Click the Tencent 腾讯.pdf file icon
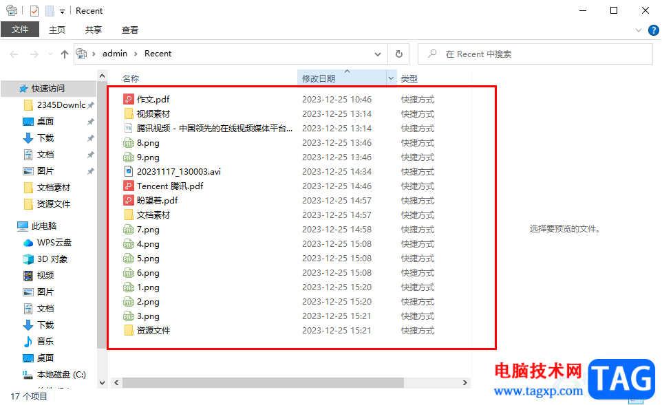This screenshot has height=405, width=662. [x=129, y=186]
